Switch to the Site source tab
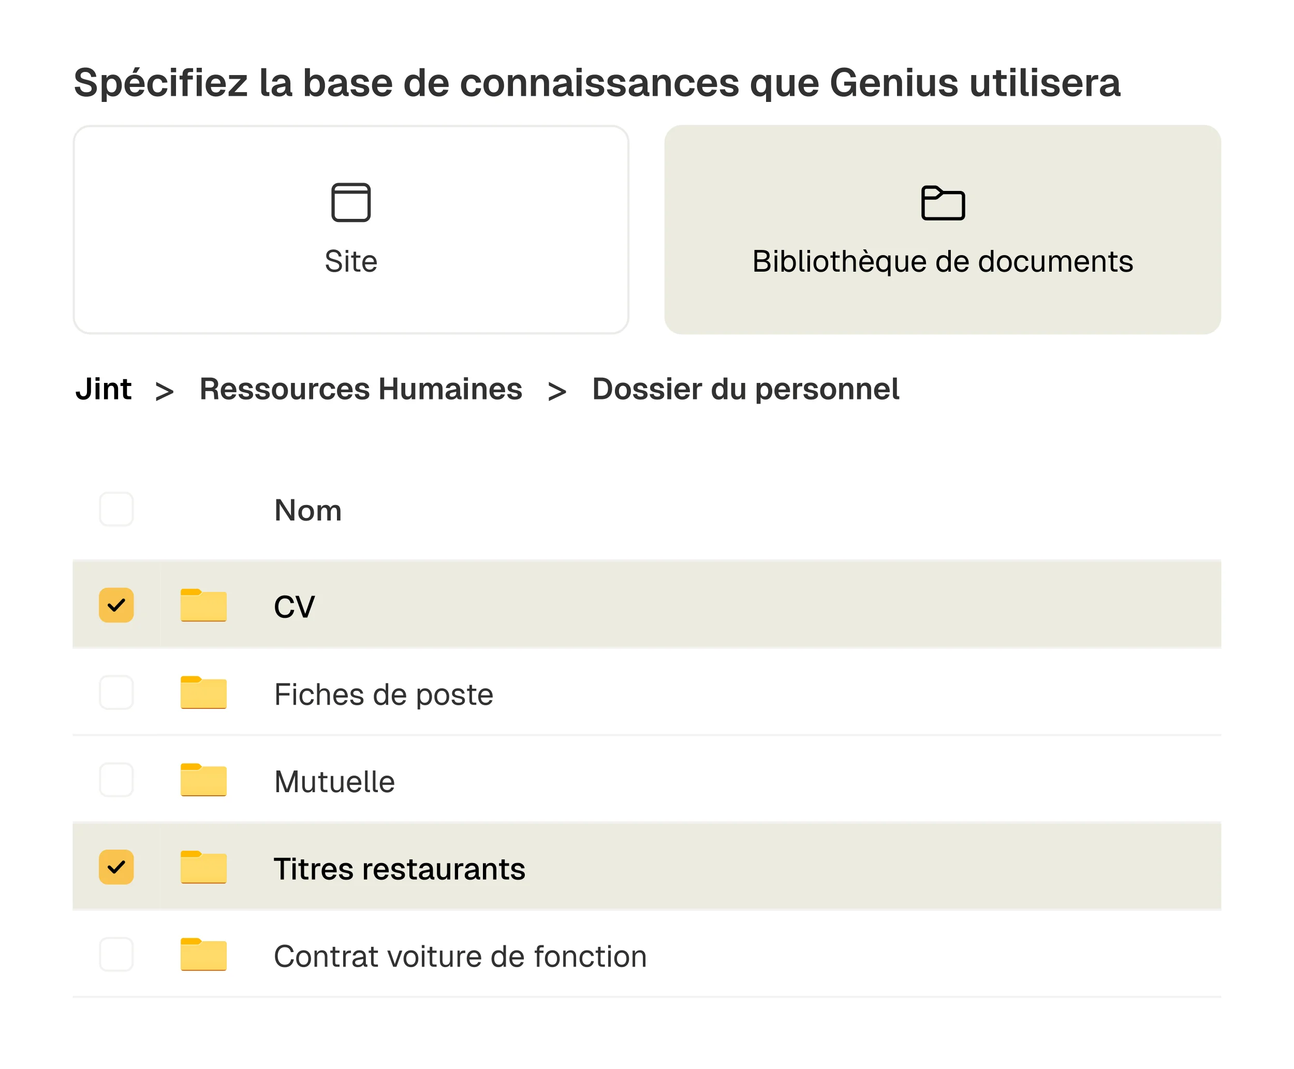 350,230
